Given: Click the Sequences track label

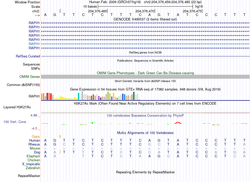Looking at the screenshot, I should (x=31, y=64).
